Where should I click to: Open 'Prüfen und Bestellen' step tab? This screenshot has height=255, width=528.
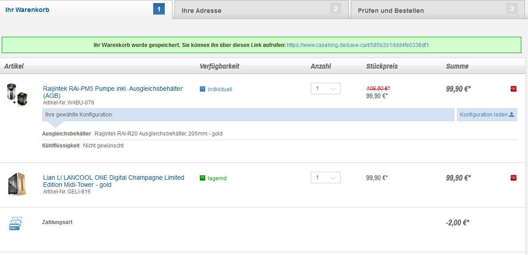[x=438, y=10]
